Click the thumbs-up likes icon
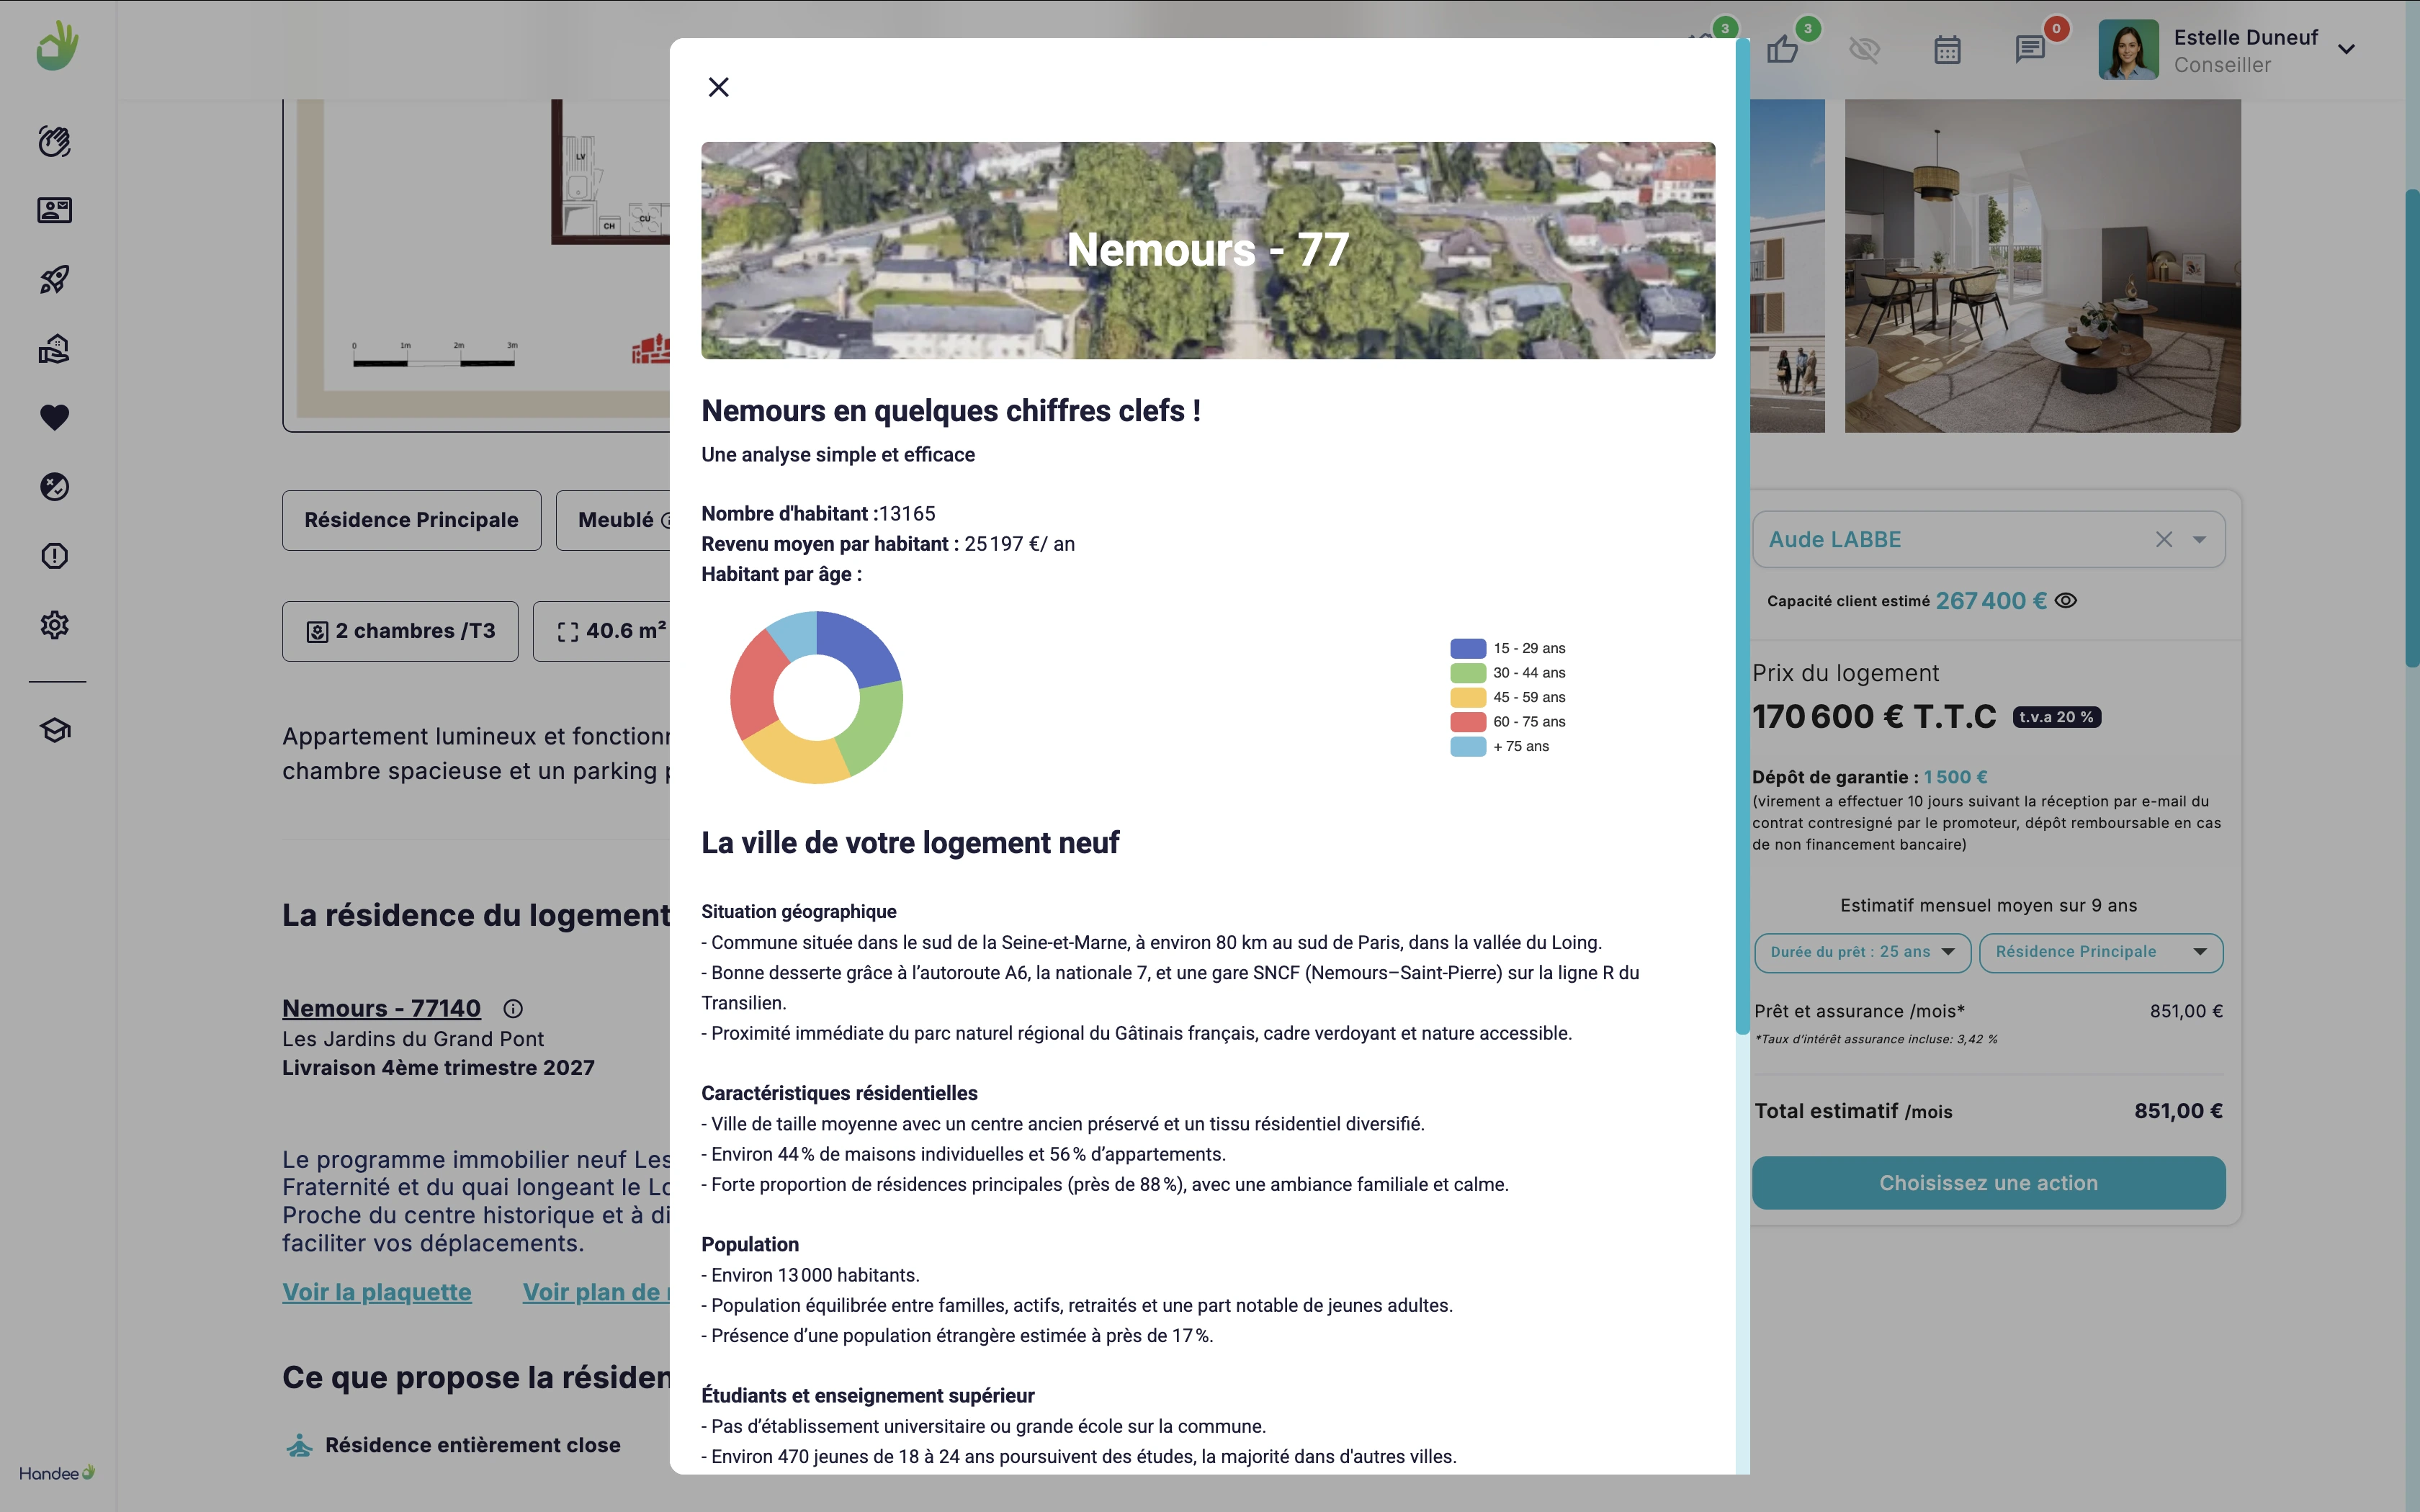2420x1512 pixels. click(1782, 49)
